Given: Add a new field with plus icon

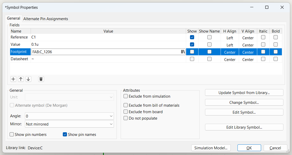Looking at the screenshot, I should point(13,79).
